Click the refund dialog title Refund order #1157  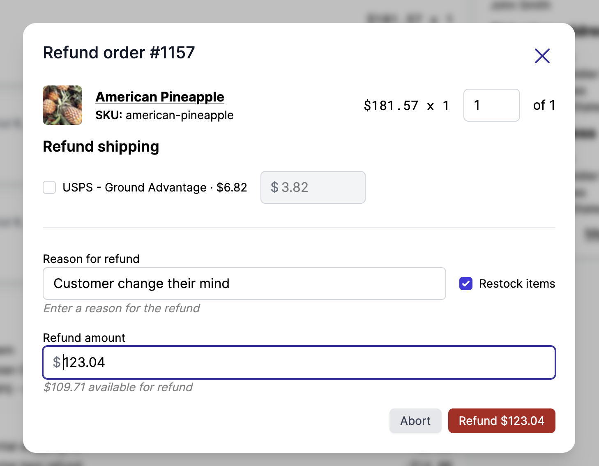click(x=119, y=53)
